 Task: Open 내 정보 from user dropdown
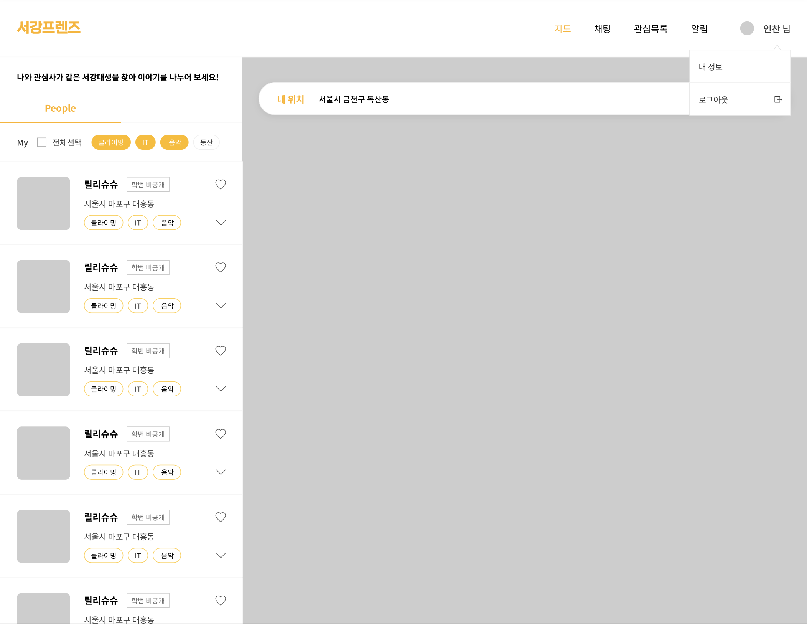(x=711, y=67)
